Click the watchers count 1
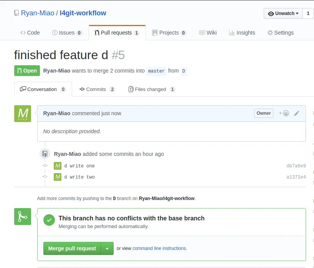Image resolution: width=314 pixels, height=268 pixels. tap(308, 13)
